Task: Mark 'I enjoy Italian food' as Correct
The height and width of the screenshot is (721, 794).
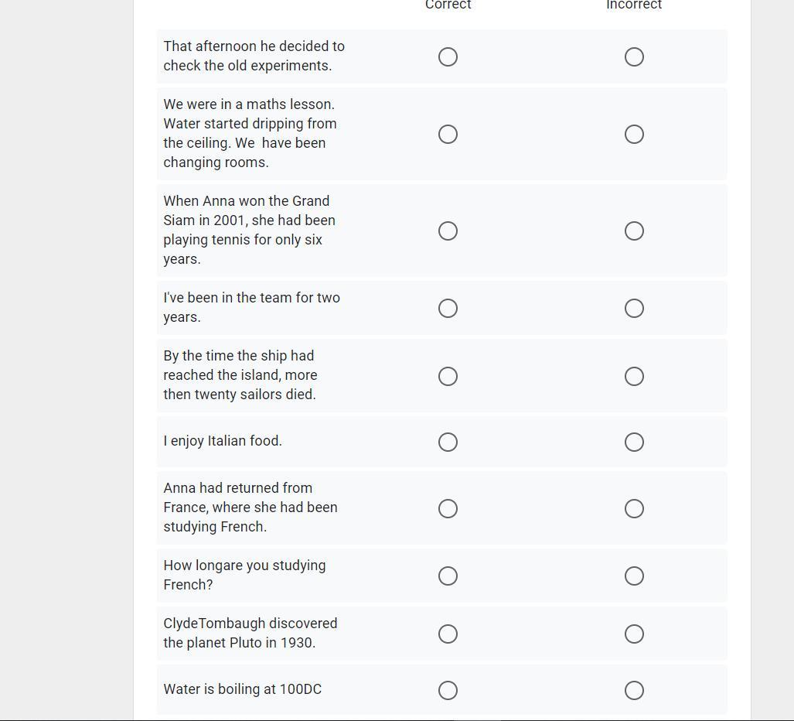Action: click(x=448, y=443)
